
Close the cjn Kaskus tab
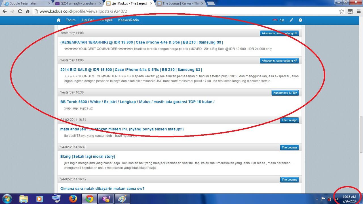pos(151,4)
